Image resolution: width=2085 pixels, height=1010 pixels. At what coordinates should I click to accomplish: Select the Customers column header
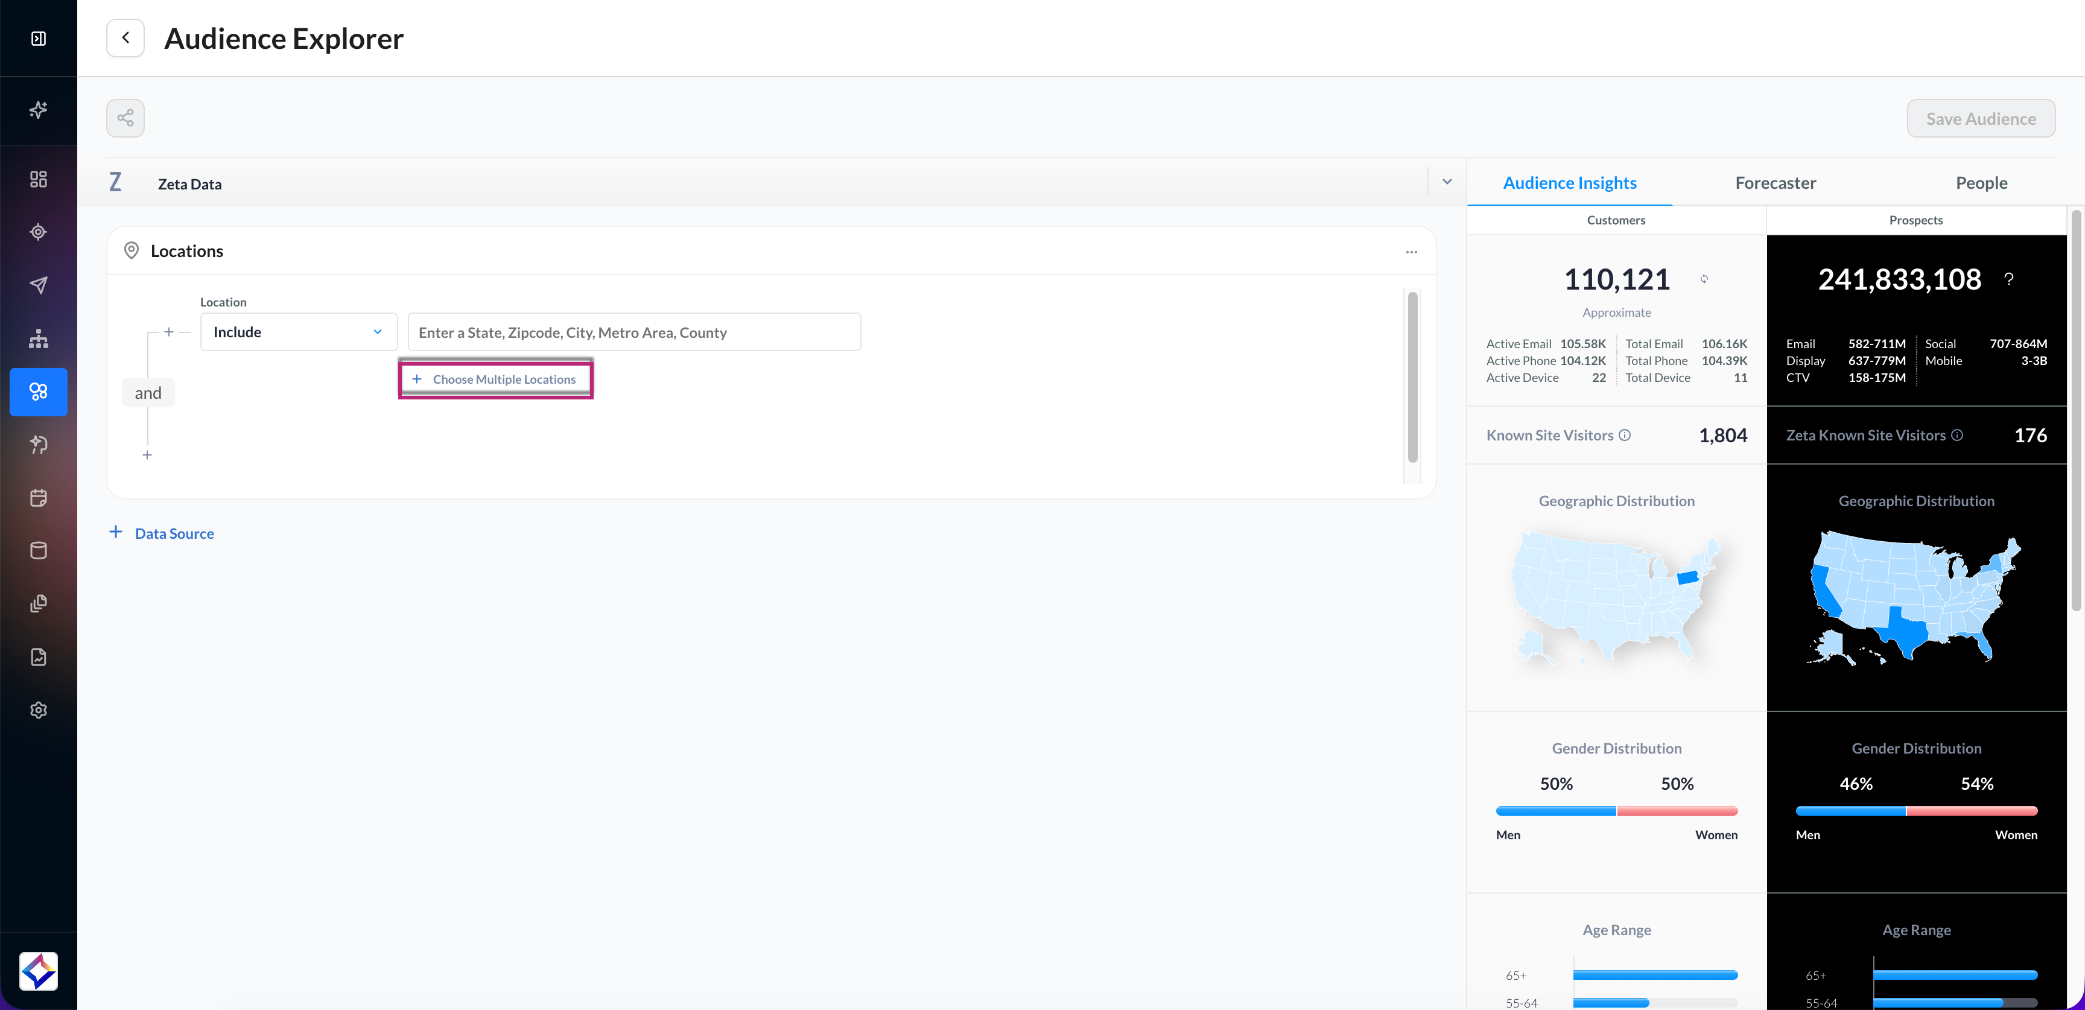point(1616,220)
